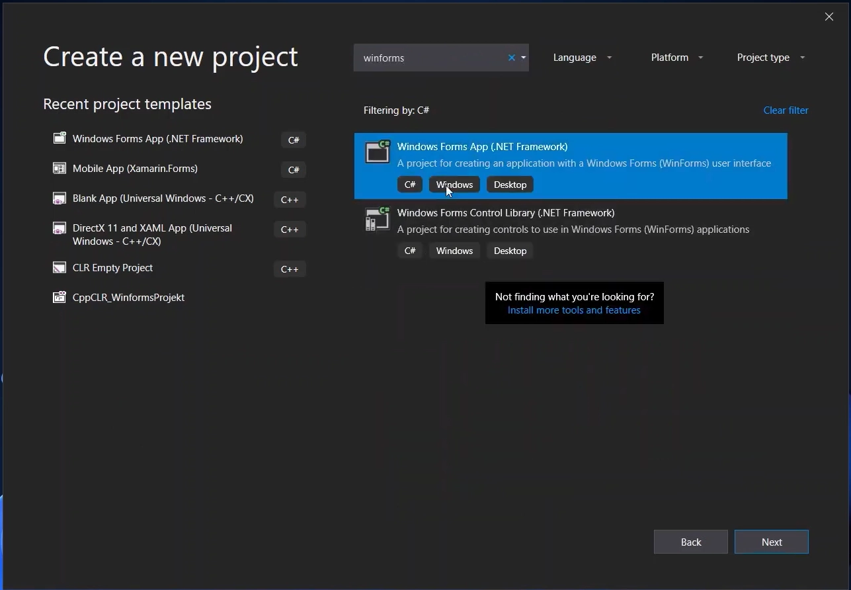851x590 pixels.
Task: Click the CLR Empty Project template icon
Action: [60, 267]
